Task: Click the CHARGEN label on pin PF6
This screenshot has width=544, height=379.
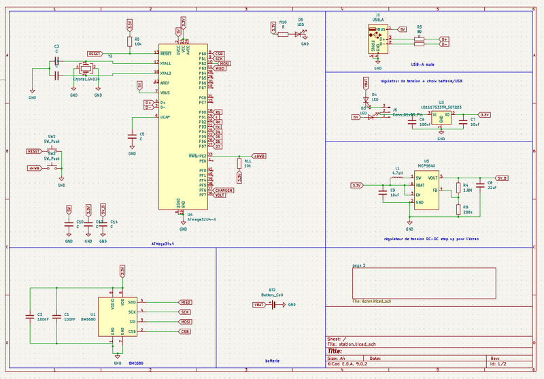Action: coord(223,191)
